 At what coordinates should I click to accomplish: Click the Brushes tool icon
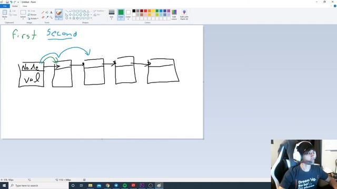click(58, 13)
